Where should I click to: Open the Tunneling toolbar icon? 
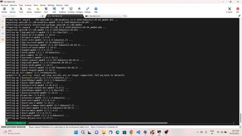coord(71,10)
